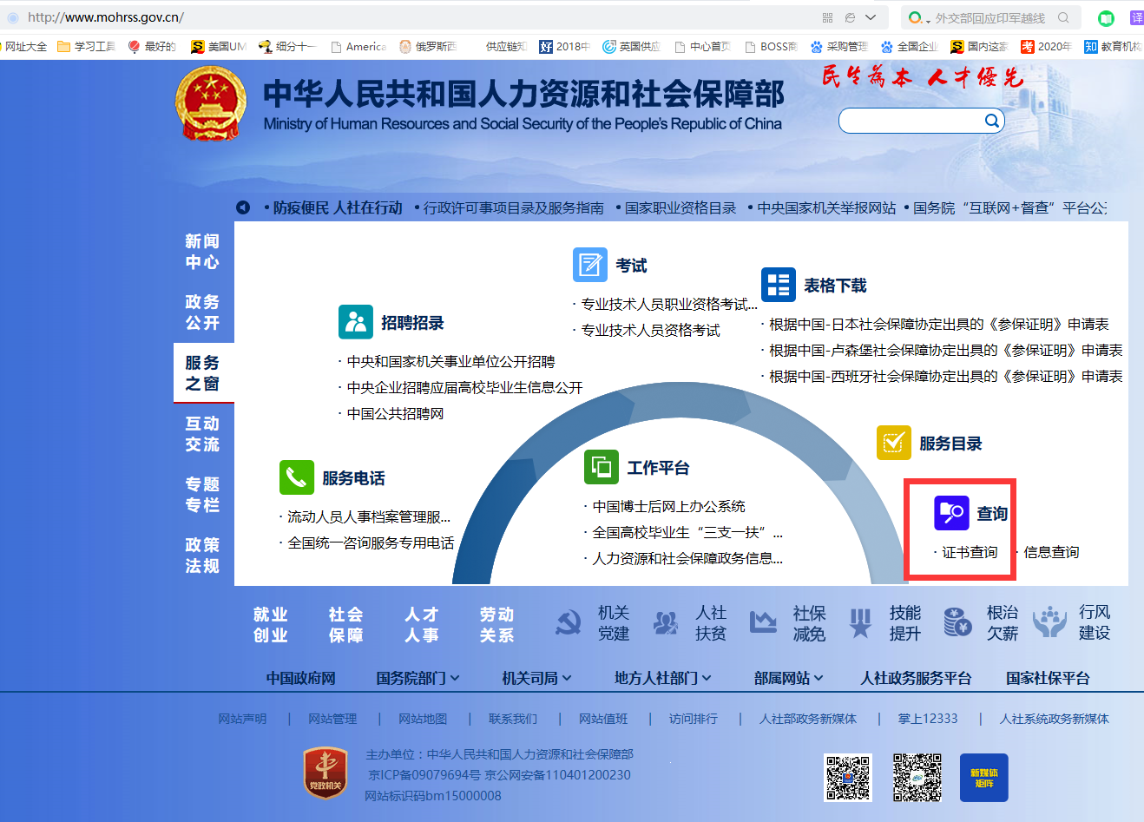Open the 行风建设 thumbs-up icon
Screen dimensions: 1144x822
pyautogui.click(x=1049, y=622)
